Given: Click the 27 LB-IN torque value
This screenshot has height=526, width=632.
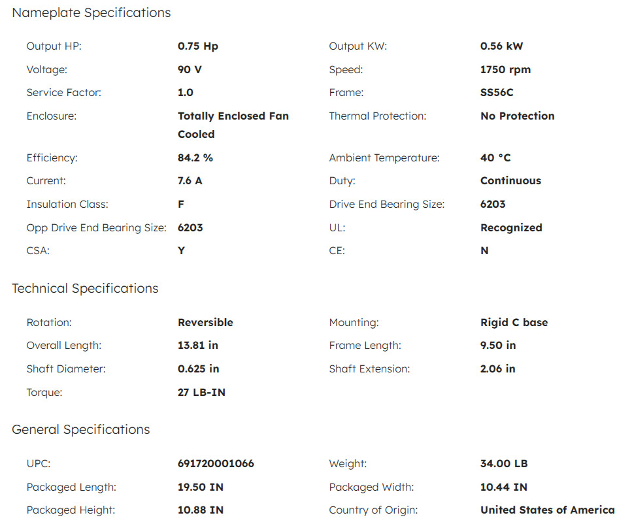Looking at the screenshot, I should pyautogui.click(x=201, y=393).
